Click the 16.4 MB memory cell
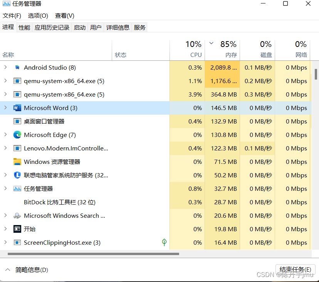Image resolution: width=319 pixels, height=282 pixels. (222, 242)
